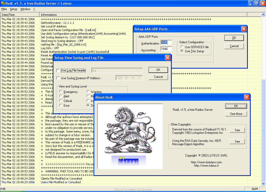
Task: Click the Prêt status bar text
Action: click(3, 189)
